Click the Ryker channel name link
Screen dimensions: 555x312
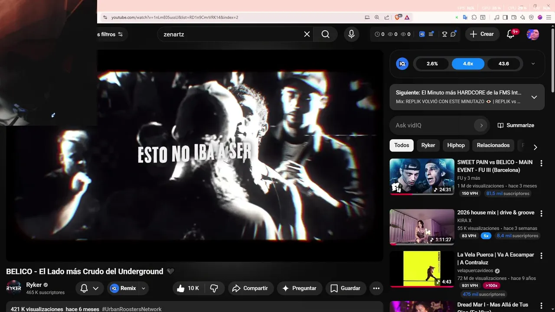34,285
